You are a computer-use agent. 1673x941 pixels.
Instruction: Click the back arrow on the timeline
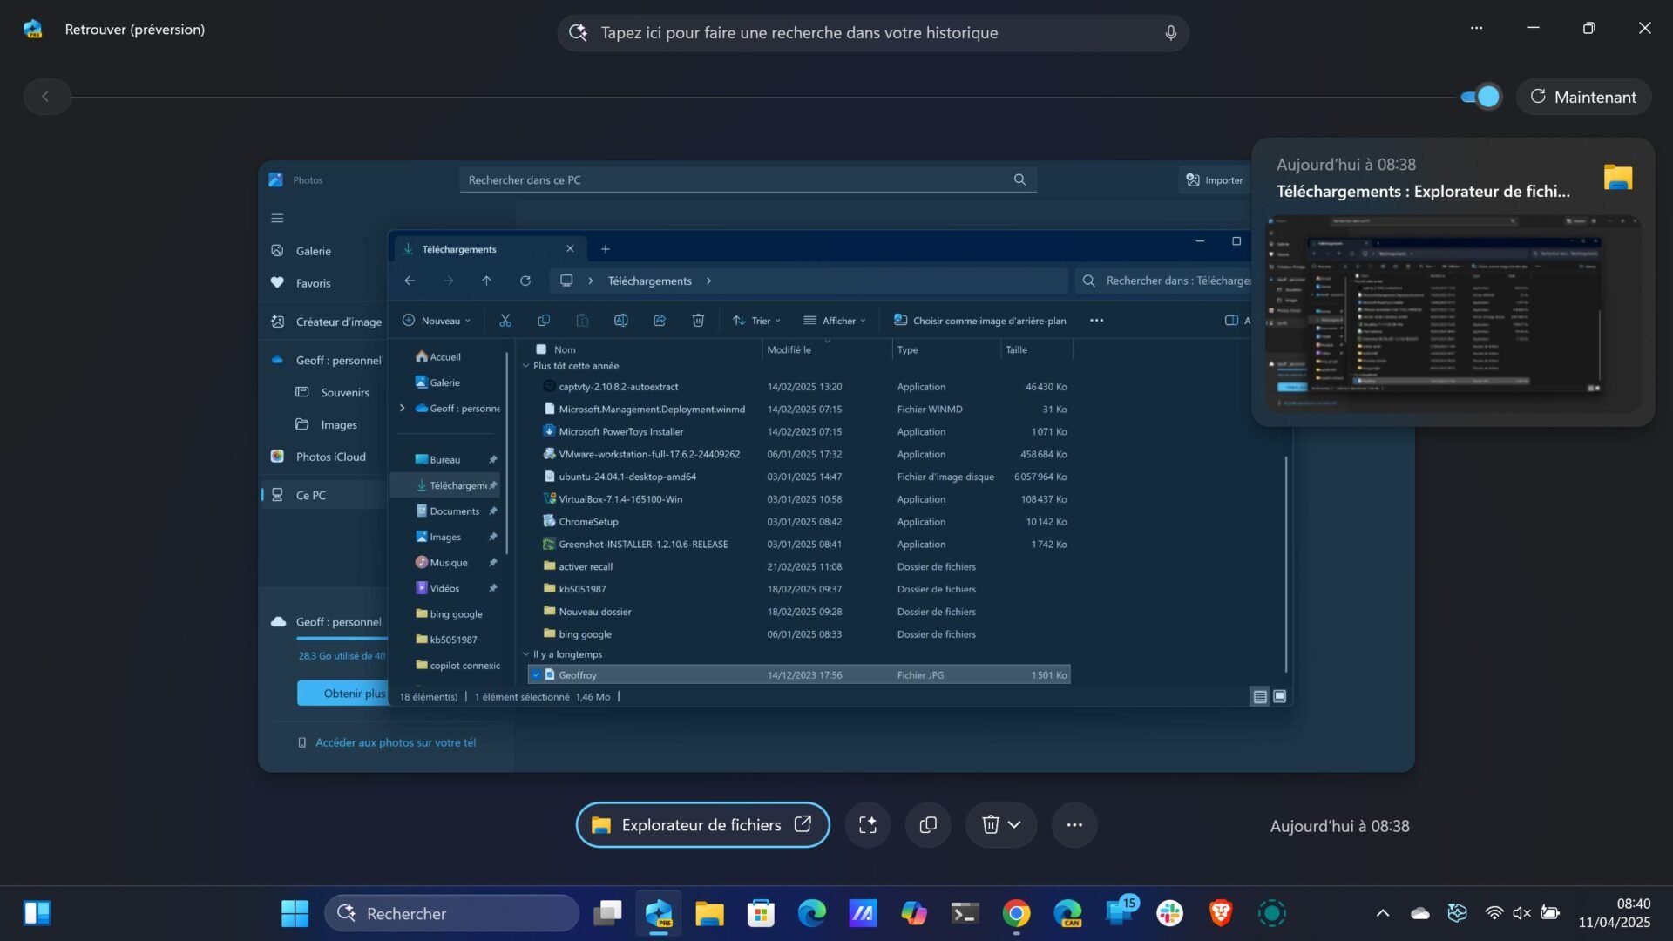click(45, 97)
